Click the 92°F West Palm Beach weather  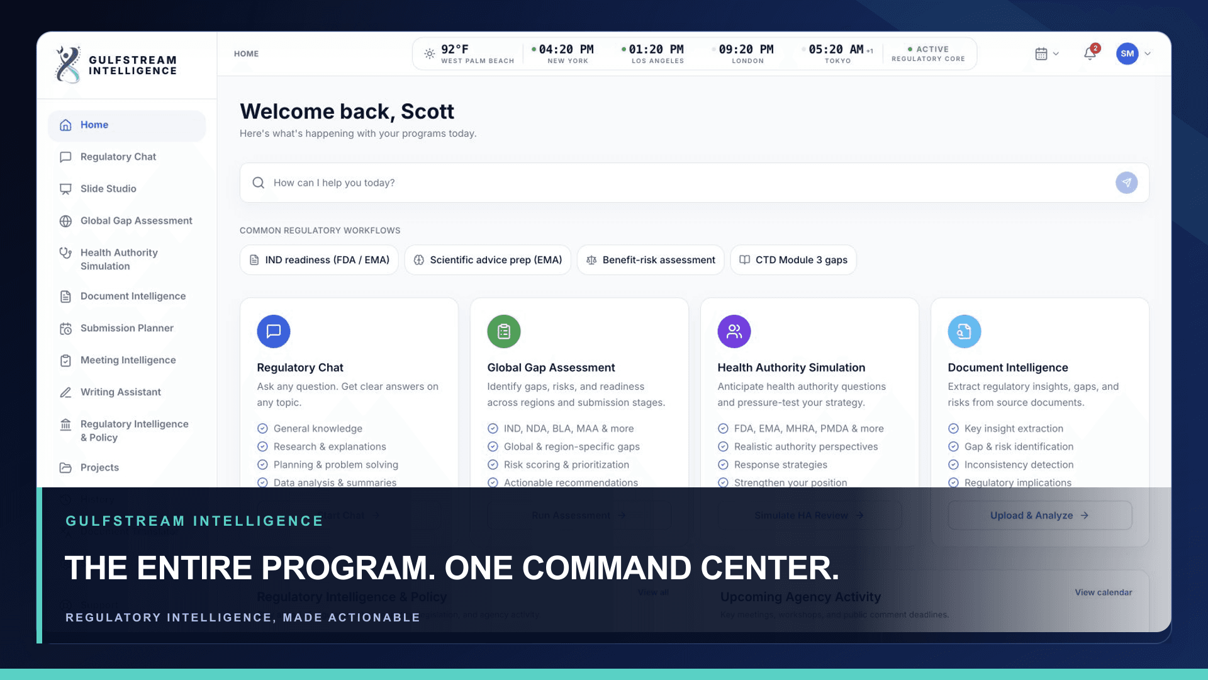[469, 54]
